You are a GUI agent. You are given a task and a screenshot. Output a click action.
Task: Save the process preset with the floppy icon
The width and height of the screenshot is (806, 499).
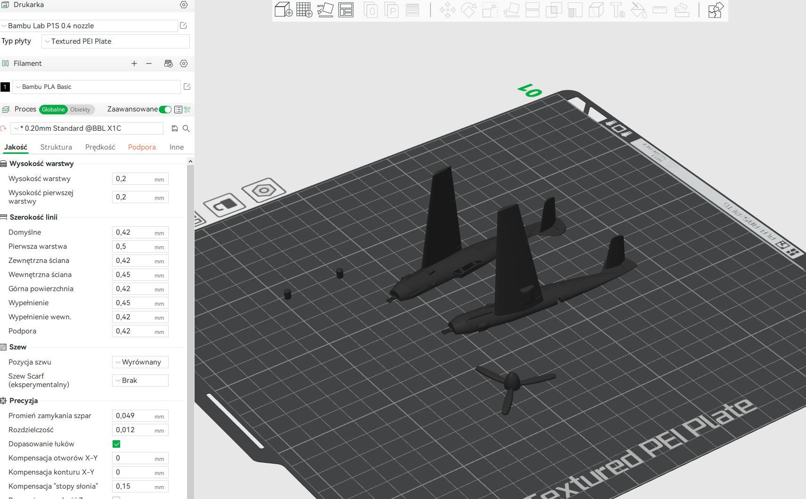pyautogui.click(x=174, y=128)
